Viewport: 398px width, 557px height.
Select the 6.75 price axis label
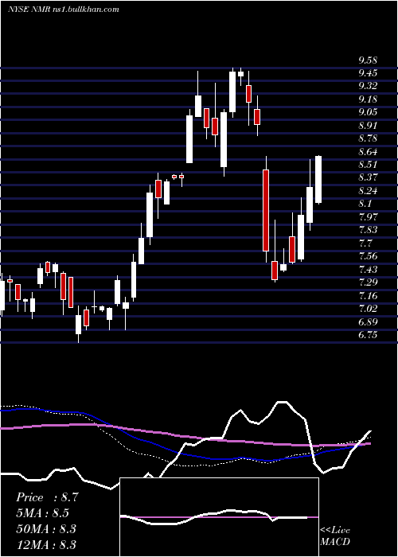[x=368, y=335]
